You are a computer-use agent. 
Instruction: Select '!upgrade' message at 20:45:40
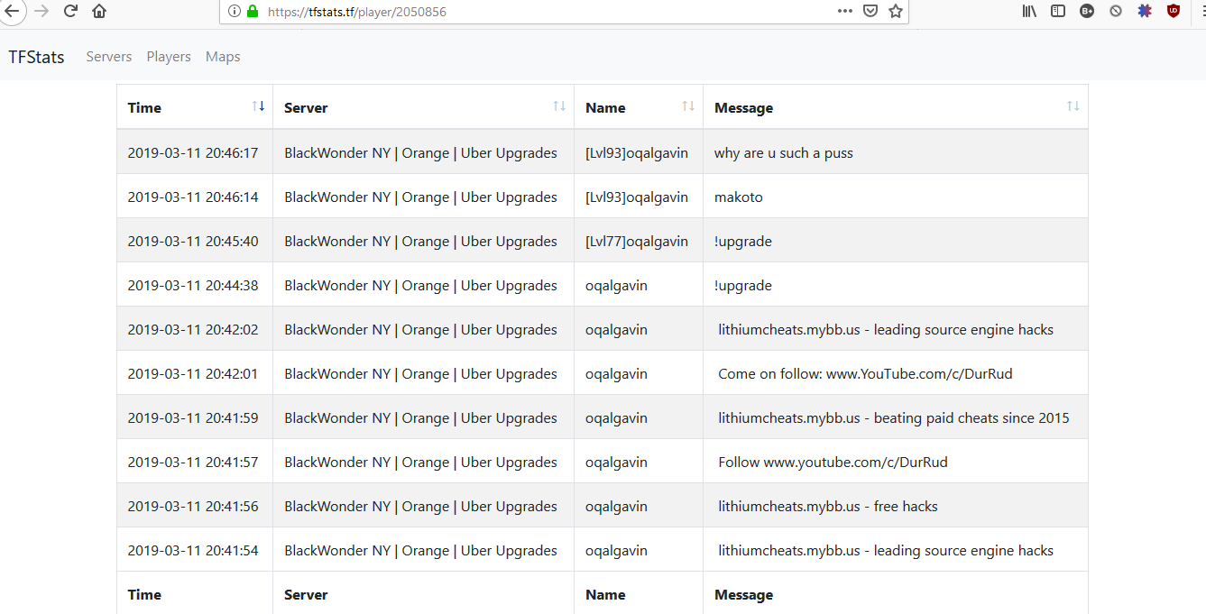(742, 241)
